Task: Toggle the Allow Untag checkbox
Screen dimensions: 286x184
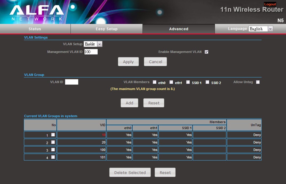Action: tap(258, 82)
